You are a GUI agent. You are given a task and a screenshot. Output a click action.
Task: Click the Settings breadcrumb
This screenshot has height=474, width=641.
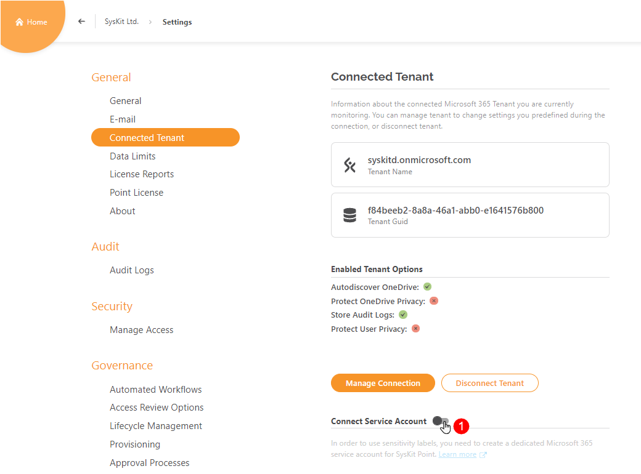point(177,22)
